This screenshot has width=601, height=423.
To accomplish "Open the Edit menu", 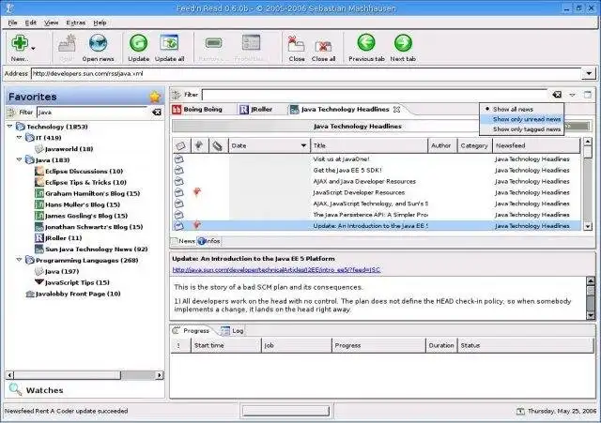I will (x=30, y=23).
